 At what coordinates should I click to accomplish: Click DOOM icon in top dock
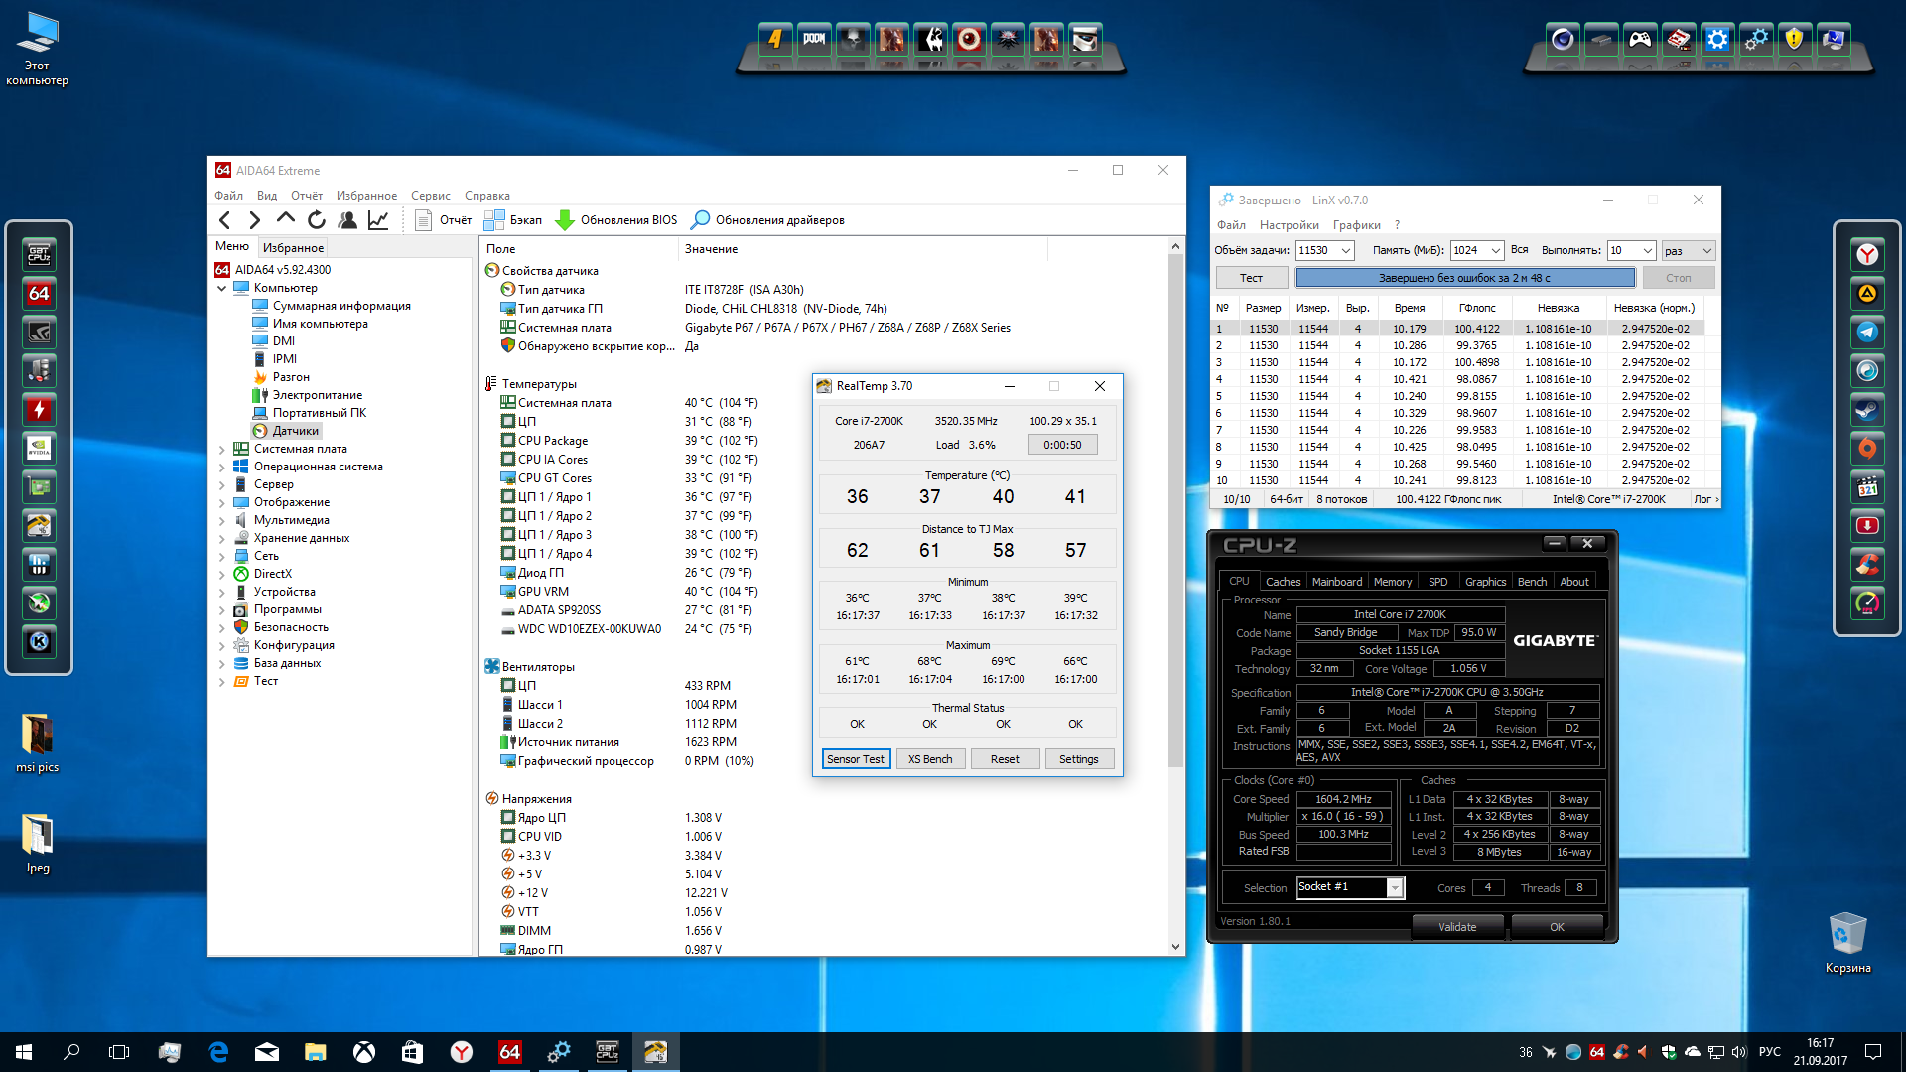[x=814, y=39]
